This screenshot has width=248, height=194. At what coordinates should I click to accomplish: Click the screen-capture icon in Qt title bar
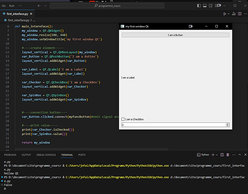coord(191,26)
